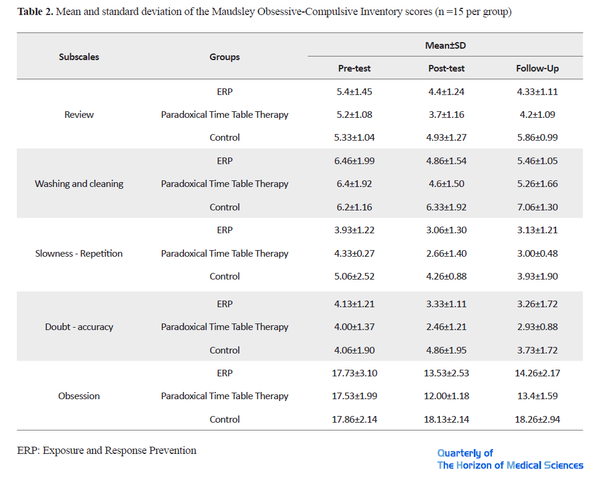
Task: Click Quarterly of The Horizon of Medical Sciences logo
Action: point(510,459)
